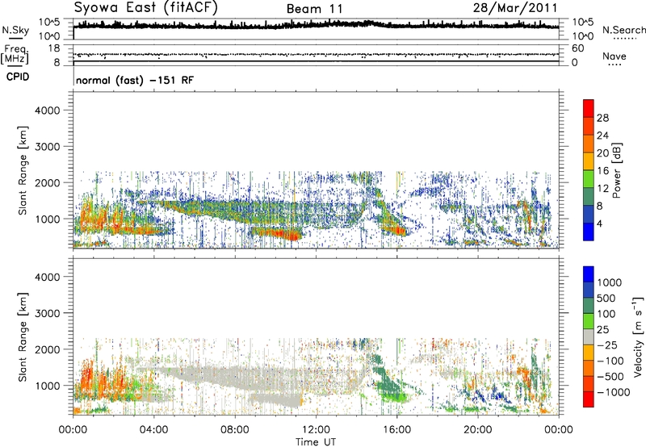Click the 20:00 time tick label
Screen dimensions: 646x447
click(x=477, y=430)
